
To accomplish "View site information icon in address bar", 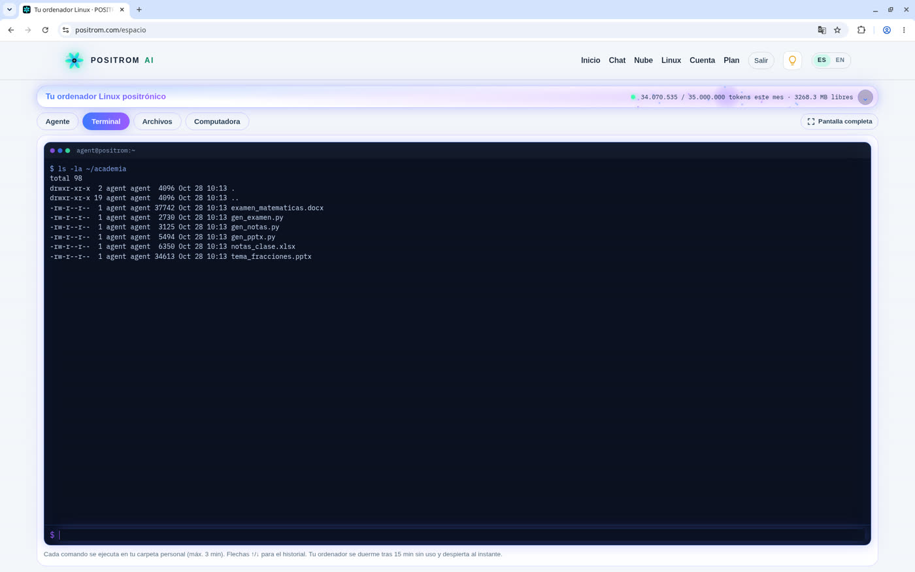I will pyautogui.click(x=65, y=30).
